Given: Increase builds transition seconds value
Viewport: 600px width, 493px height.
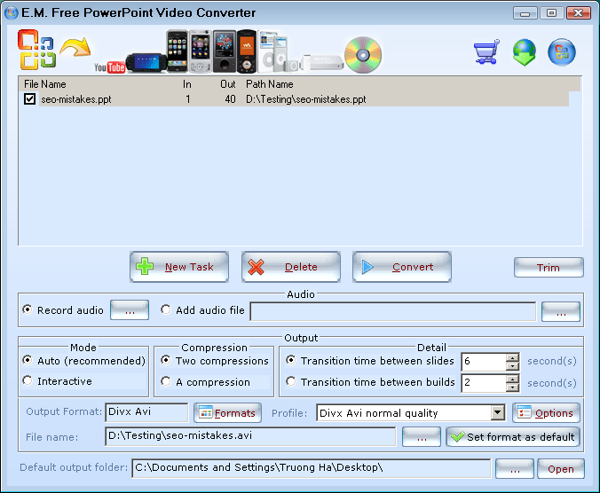Looking at the screenshot, I should 512,379.
